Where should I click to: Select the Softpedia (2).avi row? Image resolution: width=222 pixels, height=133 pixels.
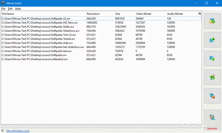point(101,18)
